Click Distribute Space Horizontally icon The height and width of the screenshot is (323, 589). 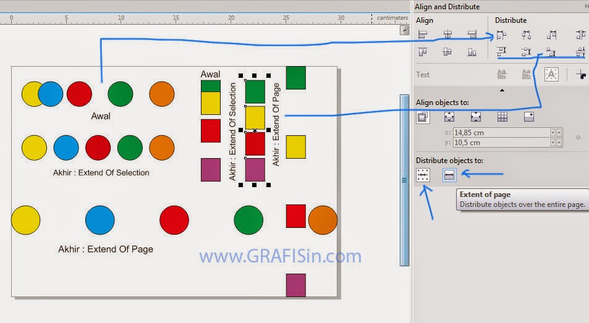coord(581,35)
